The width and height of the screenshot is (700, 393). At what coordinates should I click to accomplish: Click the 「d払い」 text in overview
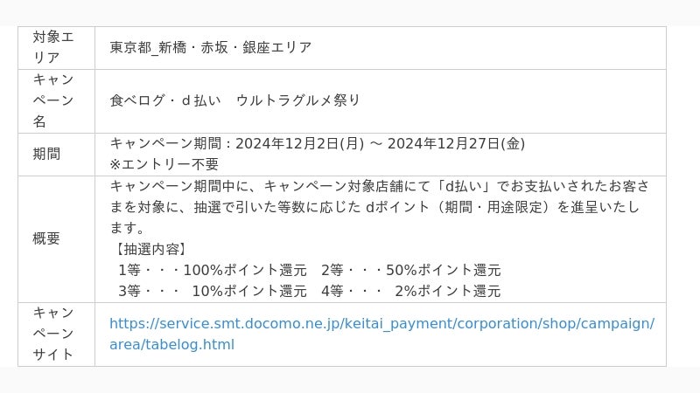pos(465,186)
